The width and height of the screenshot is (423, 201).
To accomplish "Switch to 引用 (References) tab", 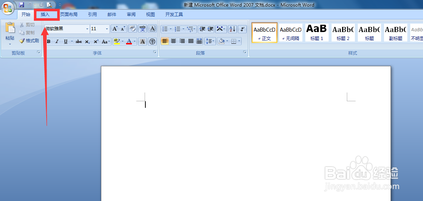I will click(93, 15).
